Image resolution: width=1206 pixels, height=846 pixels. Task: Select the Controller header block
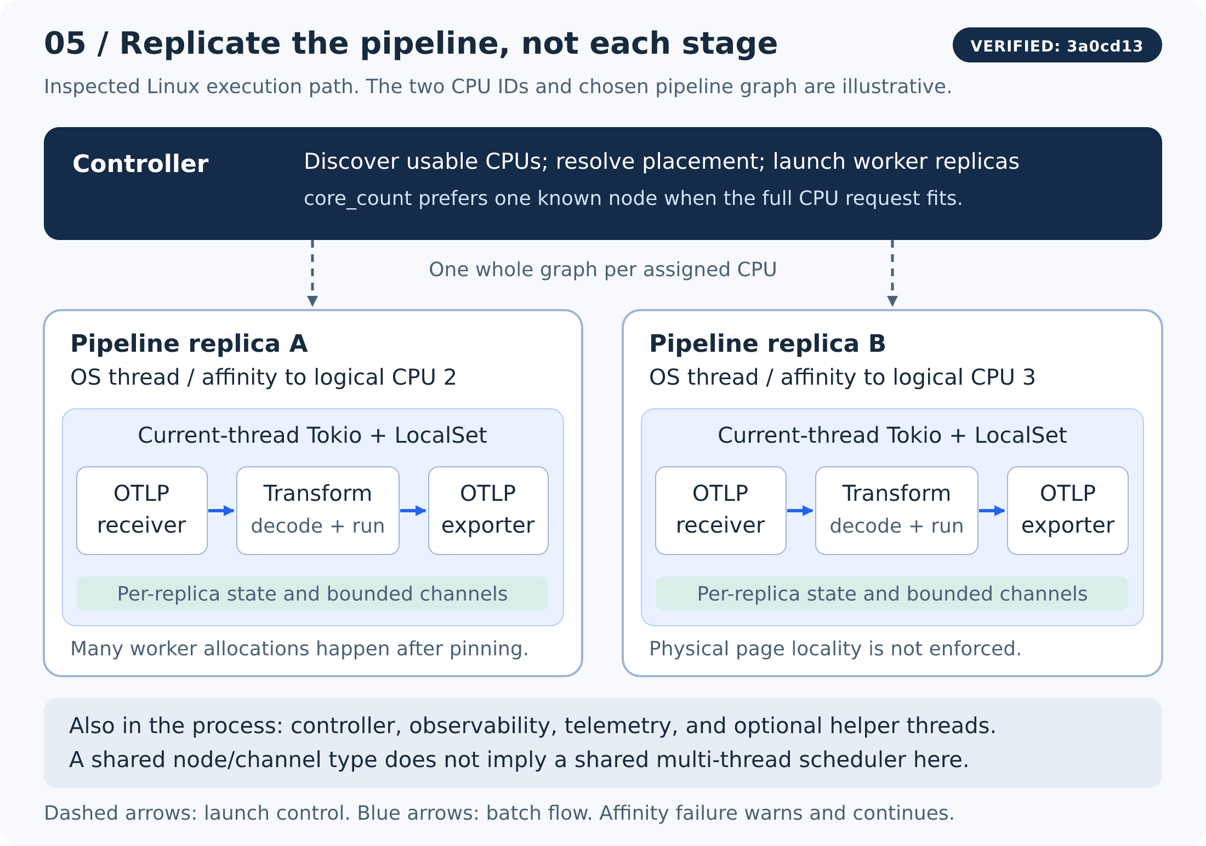point(603,184)
